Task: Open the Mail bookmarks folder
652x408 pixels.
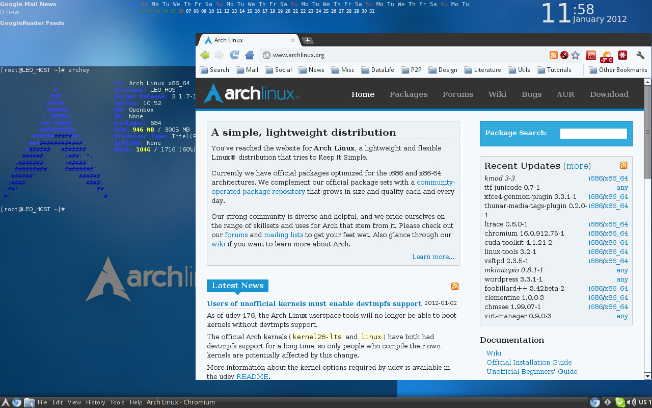Action: tap(247, 70)
